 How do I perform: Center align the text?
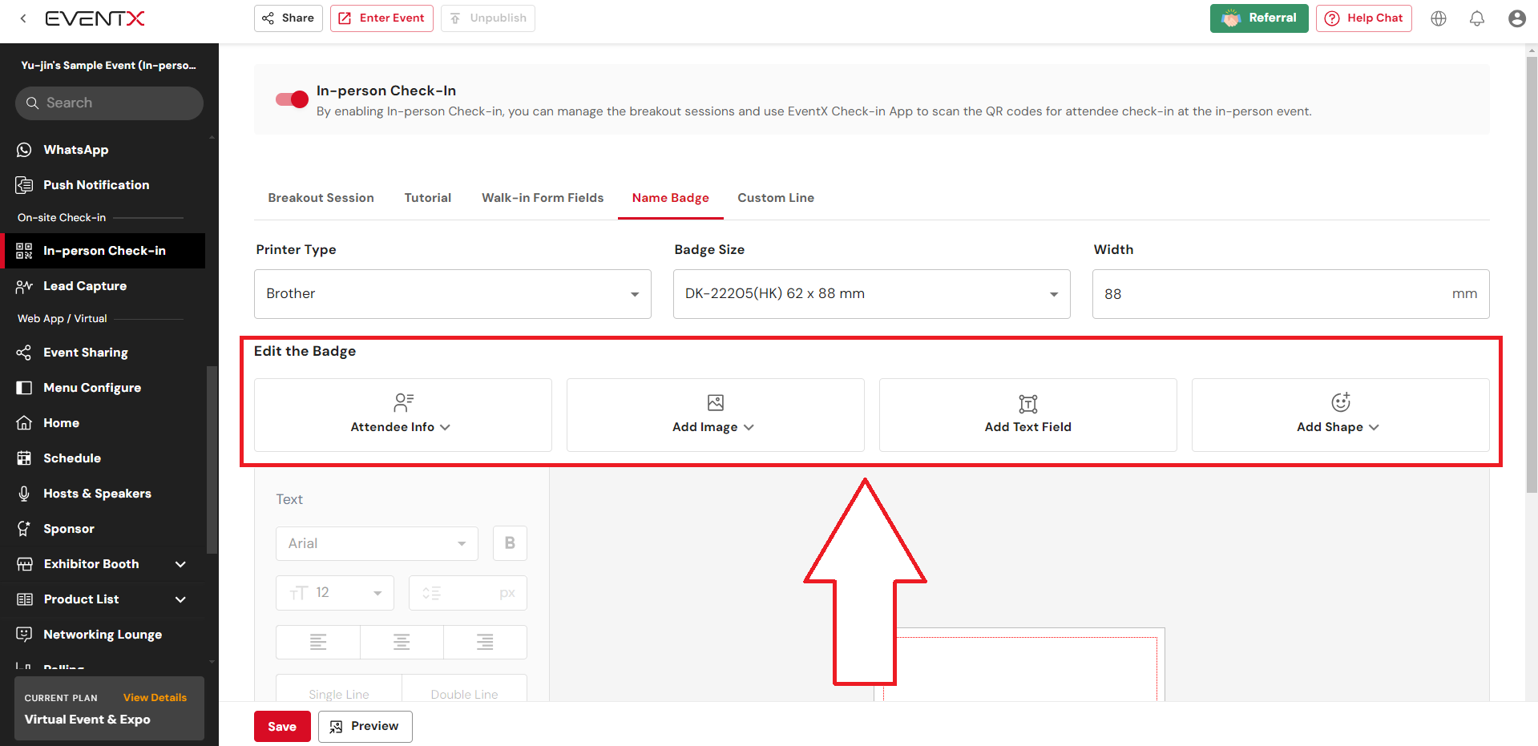[x=402, y=642]
